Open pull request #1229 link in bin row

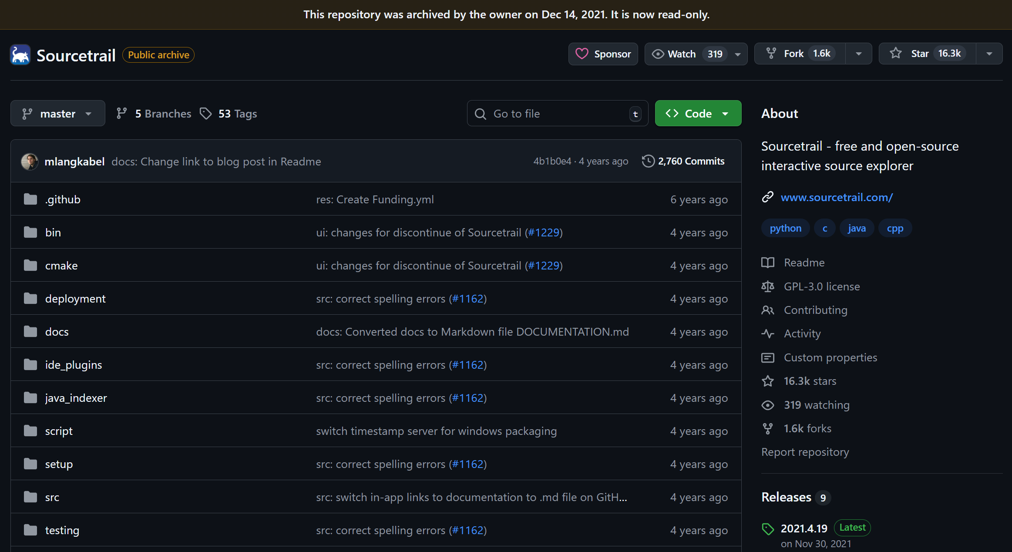coord(544,232)
